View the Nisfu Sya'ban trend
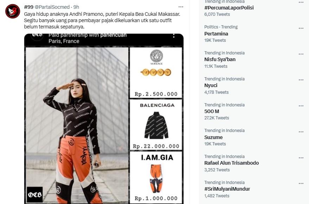The height and width of the screenshot is (204, 309). pyautogui.click(x=220, y=59)
